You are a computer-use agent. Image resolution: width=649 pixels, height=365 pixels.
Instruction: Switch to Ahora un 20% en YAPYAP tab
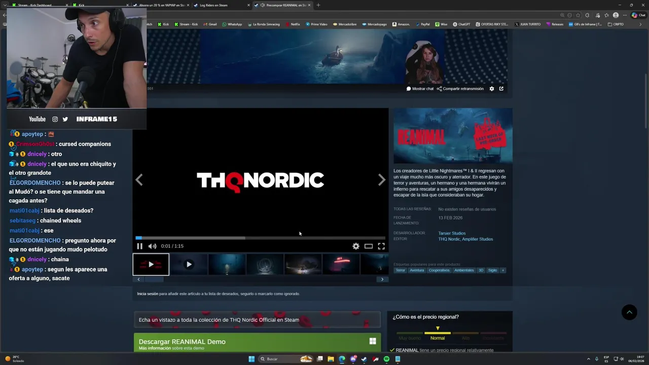click(x=162, y=5)
